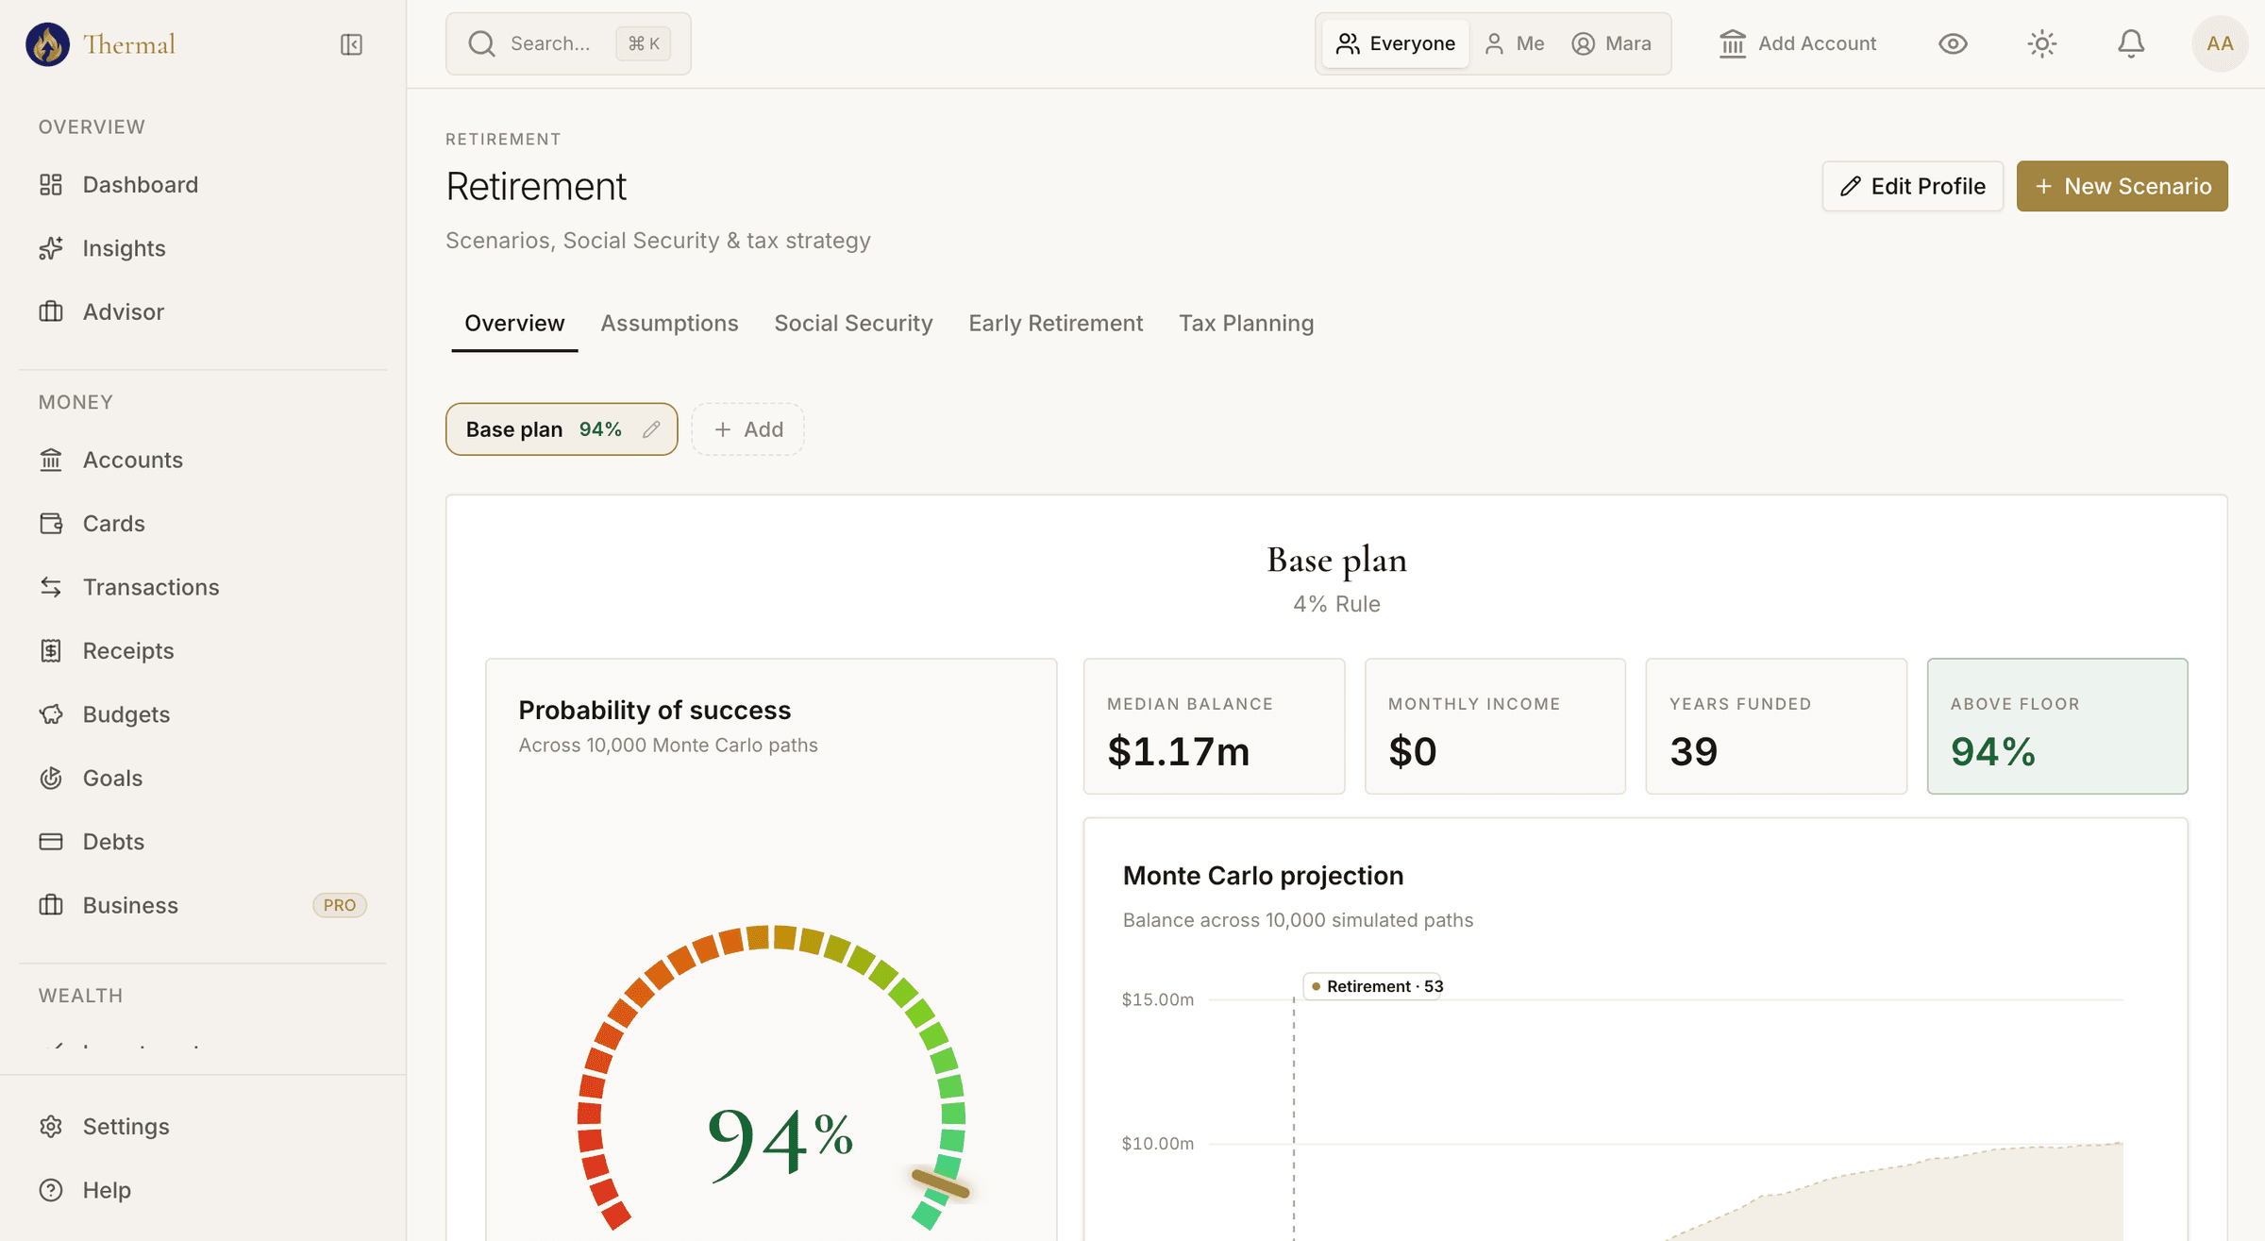Click the gold marker on success gauge

pyautogui.click(x=940, y=1183)
